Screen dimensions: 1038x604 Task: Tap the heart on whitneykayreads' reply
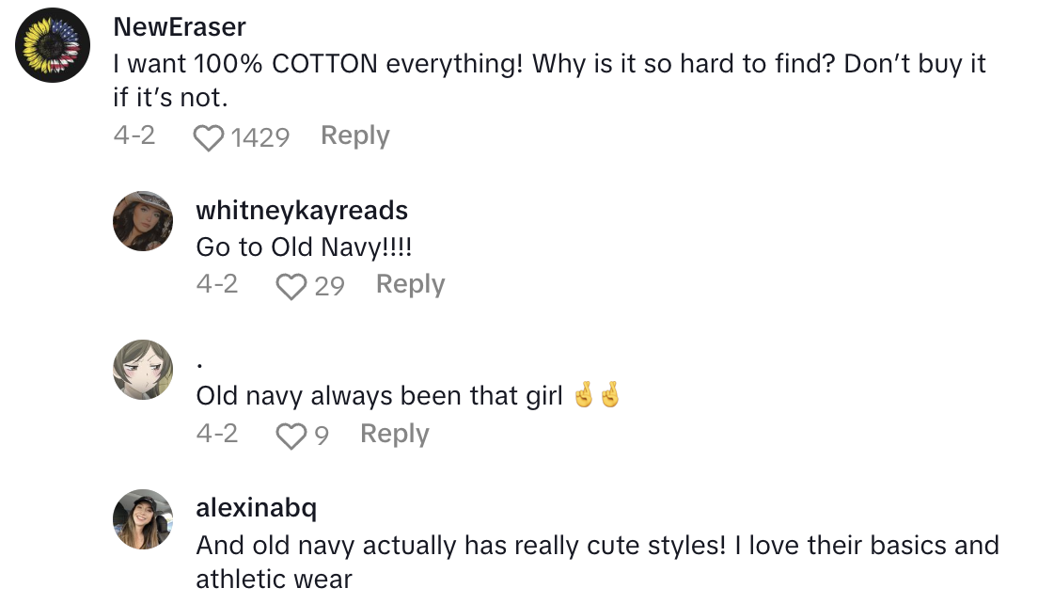291,286
